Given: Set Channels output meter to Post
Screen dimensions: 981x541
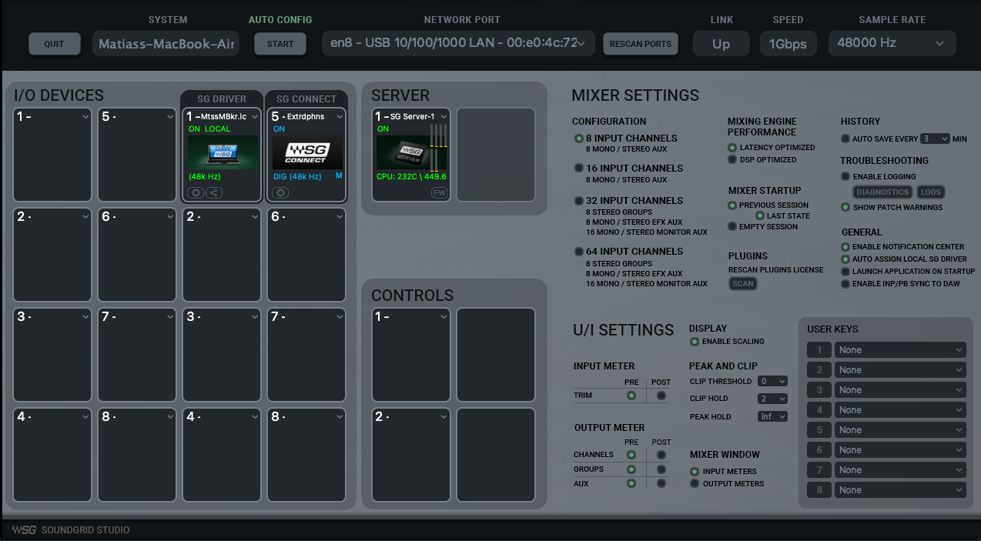Looking at the screenshot, I should pos(661,455).
